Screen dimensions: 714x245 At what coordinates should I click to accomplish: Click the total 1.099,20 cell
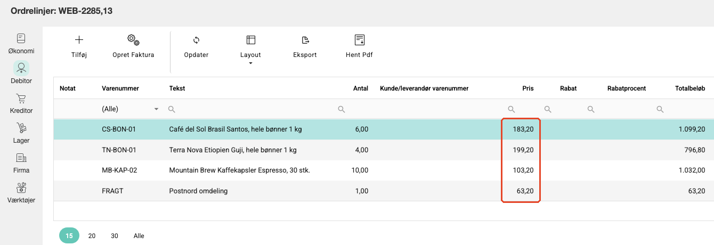click(x=692, y=129)
